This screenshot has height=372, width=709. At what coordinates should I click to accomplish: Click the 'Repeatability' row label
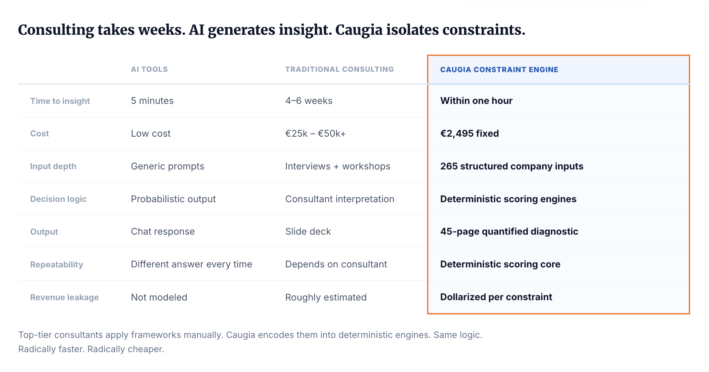(57, 265)
